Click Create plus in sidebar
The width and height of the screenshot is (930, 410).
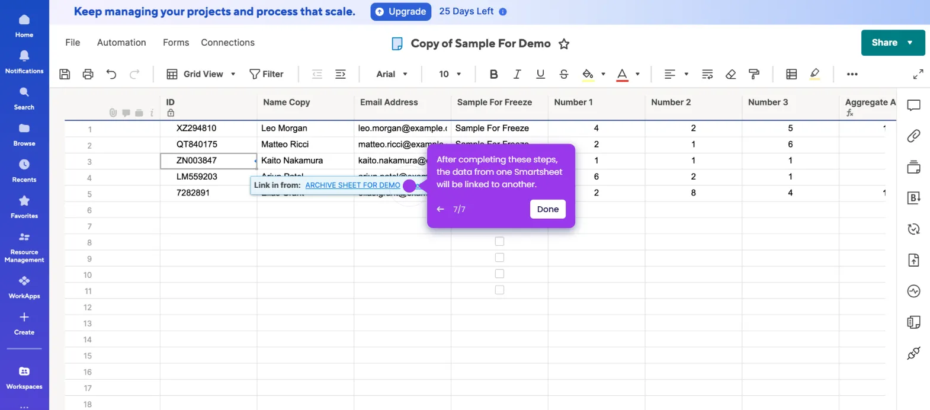coord(24,323)
